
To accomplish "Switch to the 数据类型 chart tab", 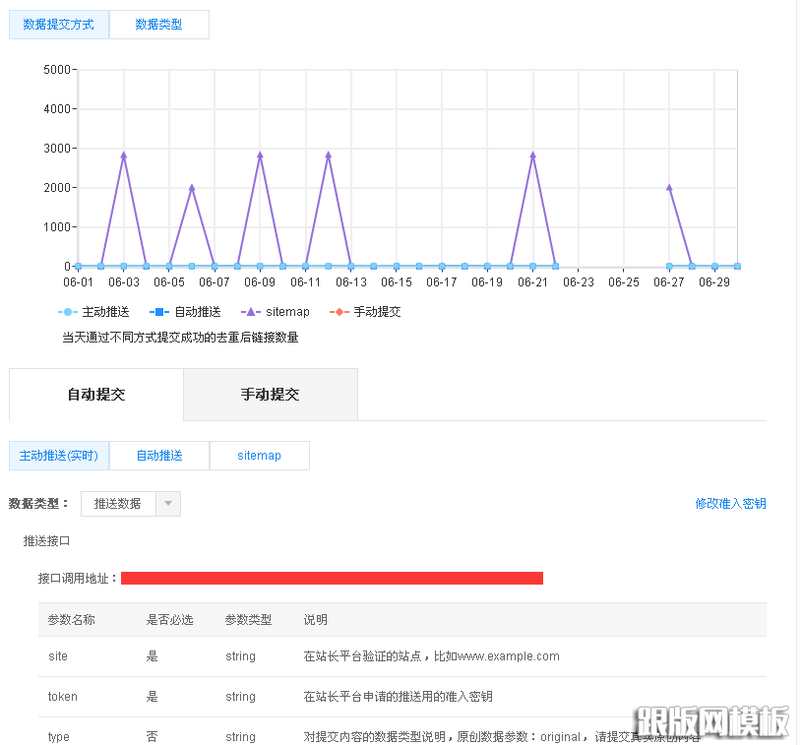I will (x=158, y=25).
